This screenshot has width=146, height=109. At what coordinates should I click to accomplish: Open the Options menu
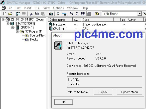pyautogui.click(x=58, y=8)
